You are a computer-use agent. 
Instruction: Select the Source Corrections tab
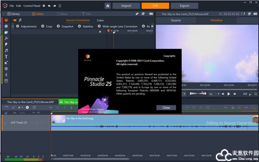coord(78,20)
